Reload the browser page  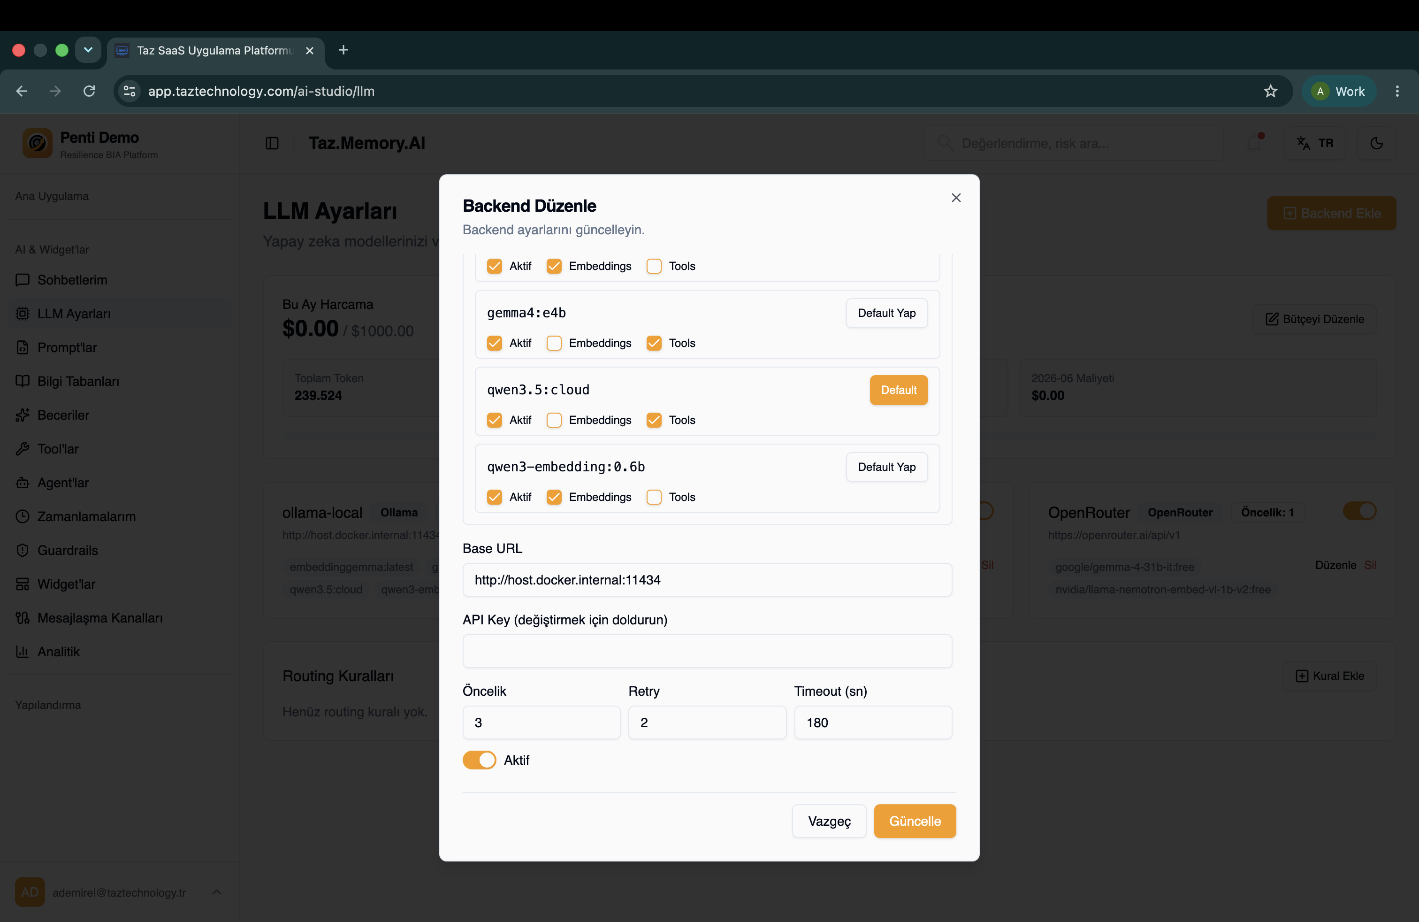coord(90,91)
